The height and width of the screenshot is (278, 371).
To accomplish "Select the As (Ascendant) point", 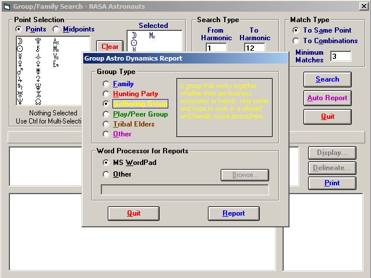I will tap(56, 42).
